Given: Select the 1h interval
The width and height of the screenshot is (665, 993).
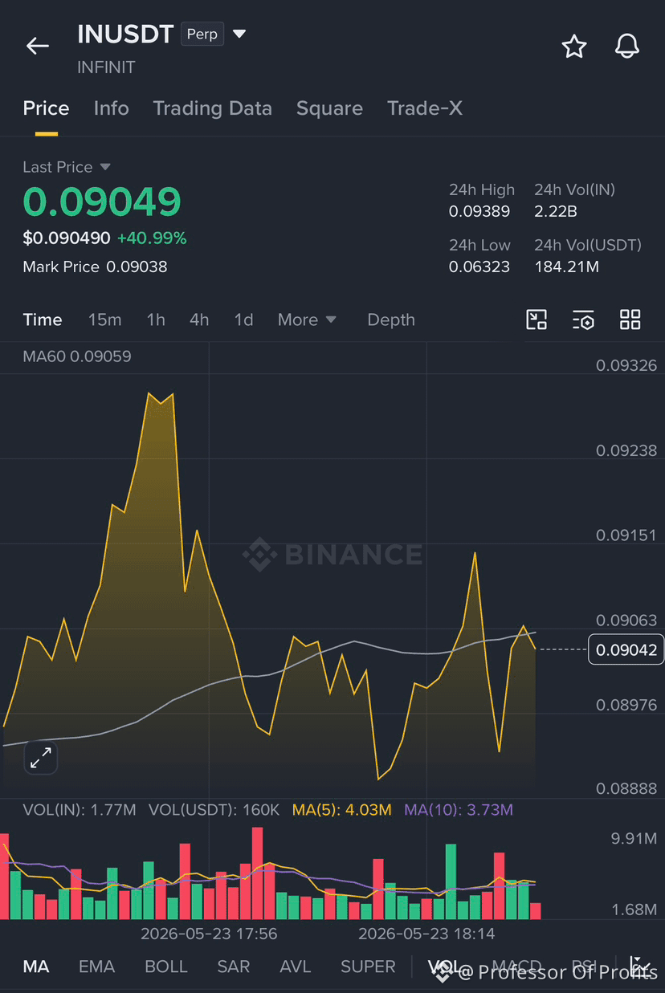Looking at the screenshot, I should [156, 319].
